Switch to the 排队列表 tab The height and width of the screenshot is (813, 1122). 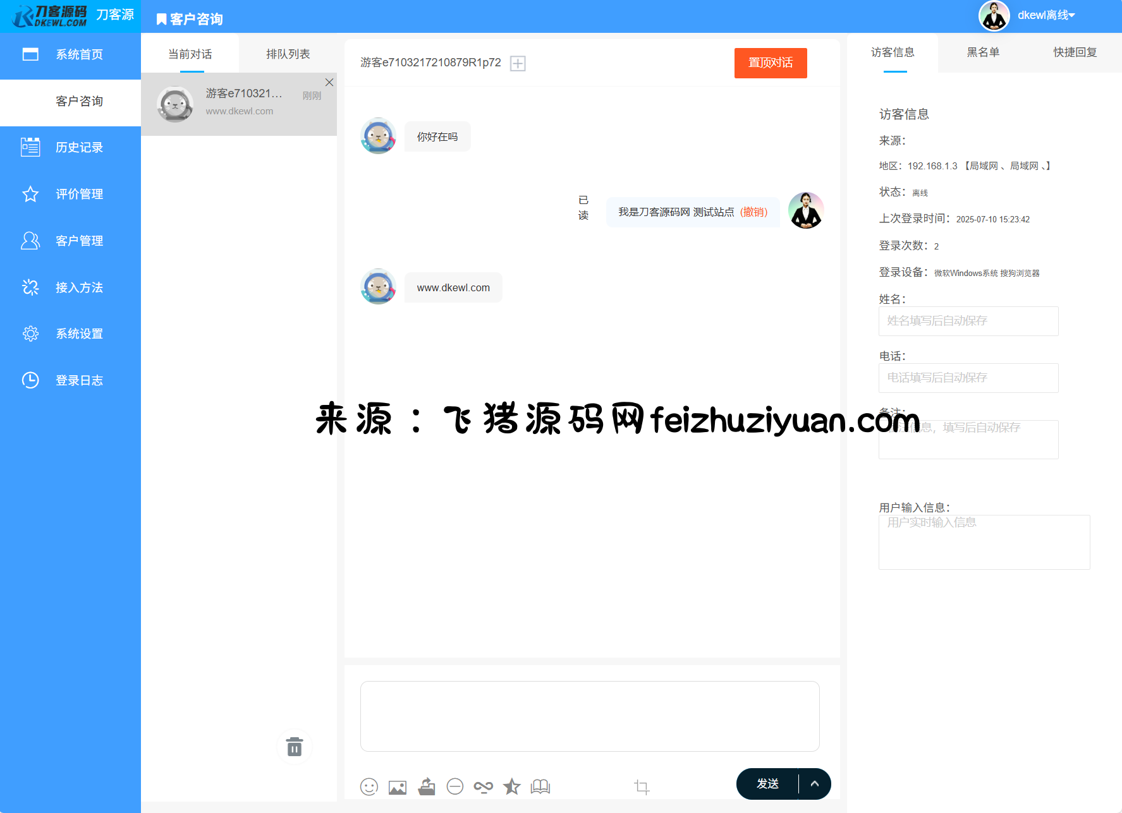(288, 54)
